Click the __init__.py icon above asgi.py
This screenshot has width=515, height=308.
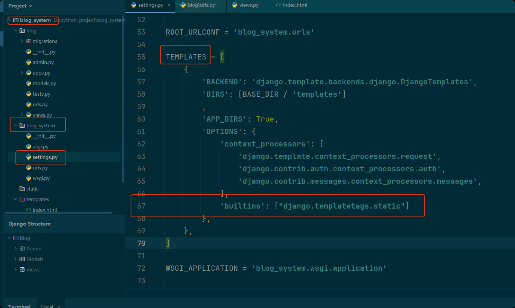[29, 136]
